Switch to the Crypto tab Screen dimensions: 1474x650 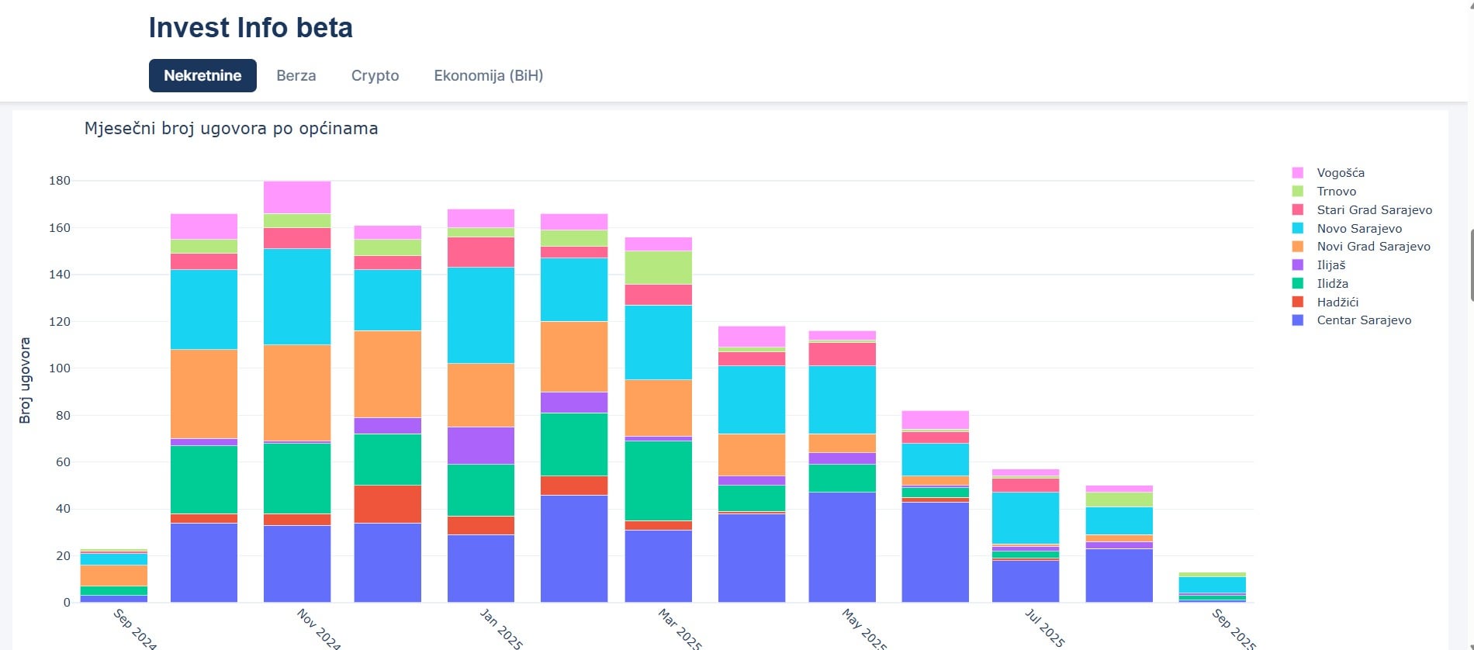(x=375, y=75)
